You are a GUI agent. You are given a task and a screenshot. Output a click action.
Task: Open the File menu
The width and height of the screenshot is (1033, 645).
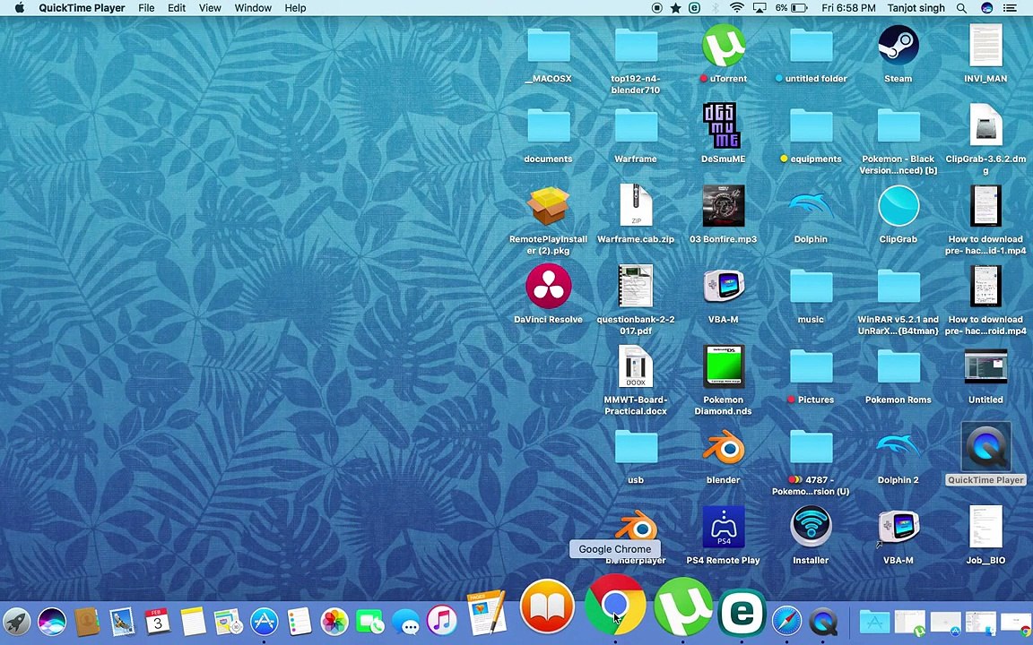click(146, 8)
